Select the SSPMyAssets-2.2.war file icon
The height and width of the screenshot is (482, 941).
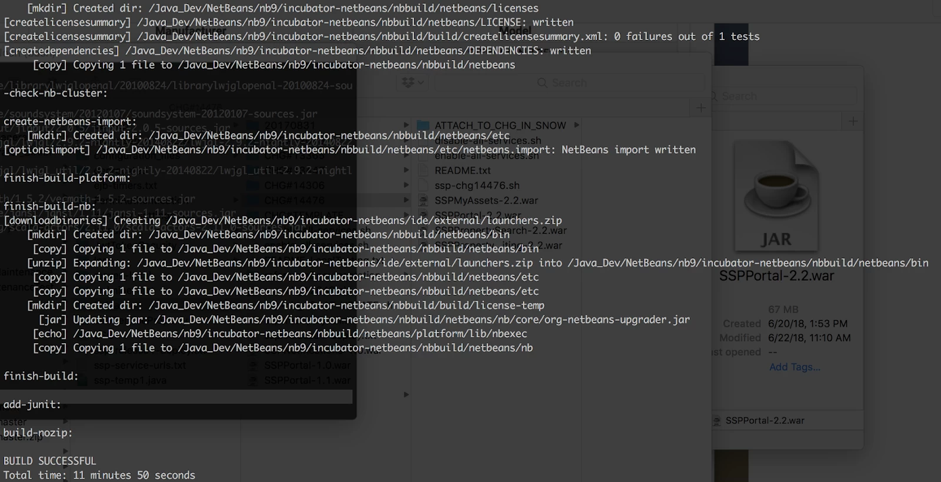pyautogui.click(x=423, y=201)
